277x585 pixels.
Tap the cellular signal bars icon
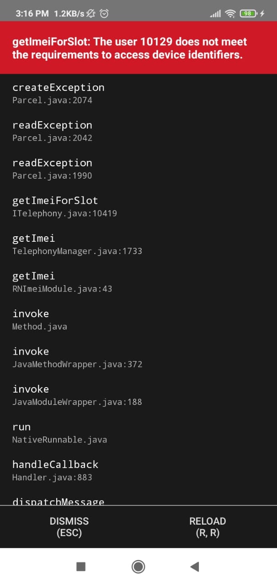tap(215, 14)
